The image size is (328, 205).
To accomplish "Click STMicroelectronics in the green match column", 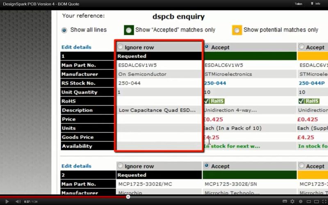I will [x=228, y=74].
